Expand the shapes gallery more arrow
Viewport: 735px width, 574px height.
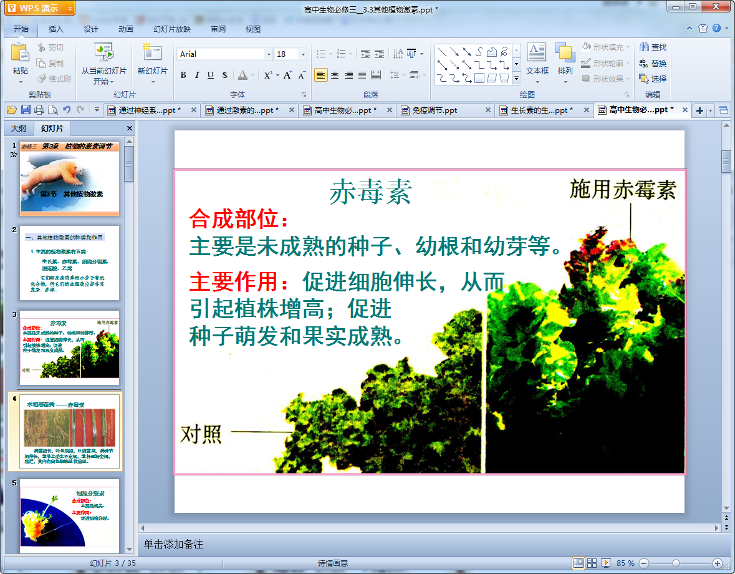[517, 79]
